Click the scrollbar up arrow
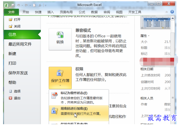Image resolution: width=179 pixels, height=126 pixels. point(173,18)
